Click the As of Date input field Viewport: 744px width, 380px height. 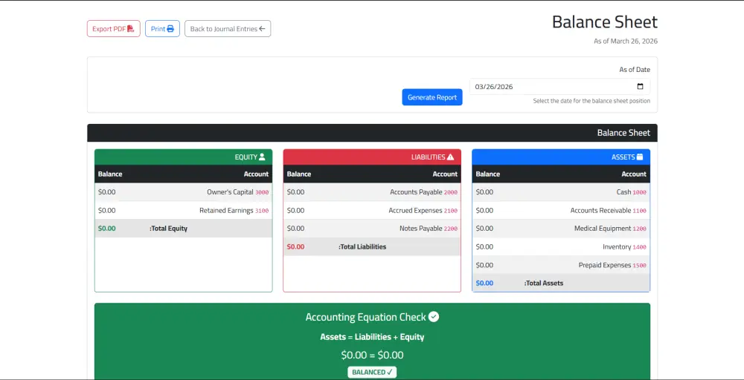(x=560, y=87)
